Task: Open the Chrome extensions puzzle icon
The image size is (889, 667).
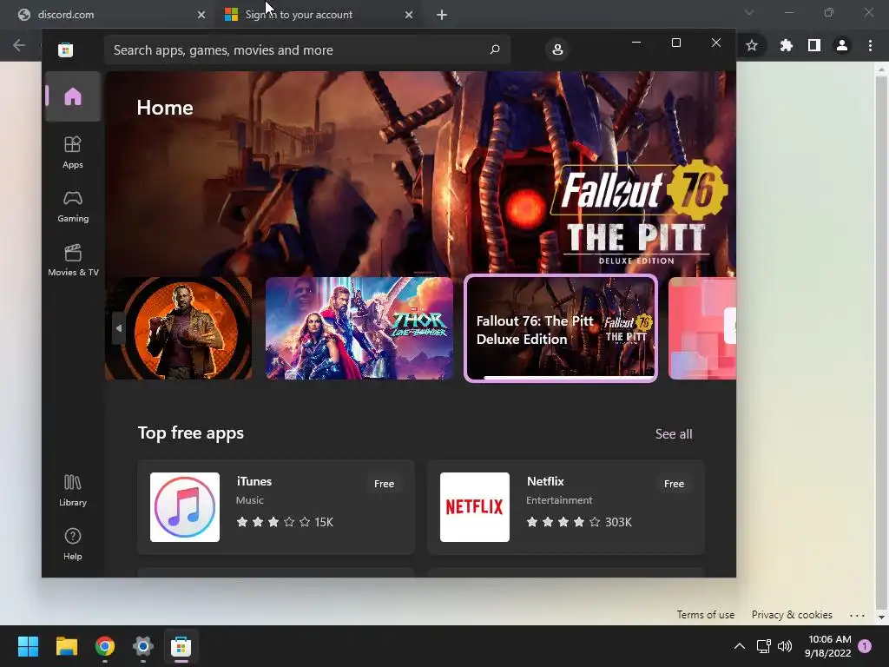Action: pyautogui.click(x=786, y=45)
